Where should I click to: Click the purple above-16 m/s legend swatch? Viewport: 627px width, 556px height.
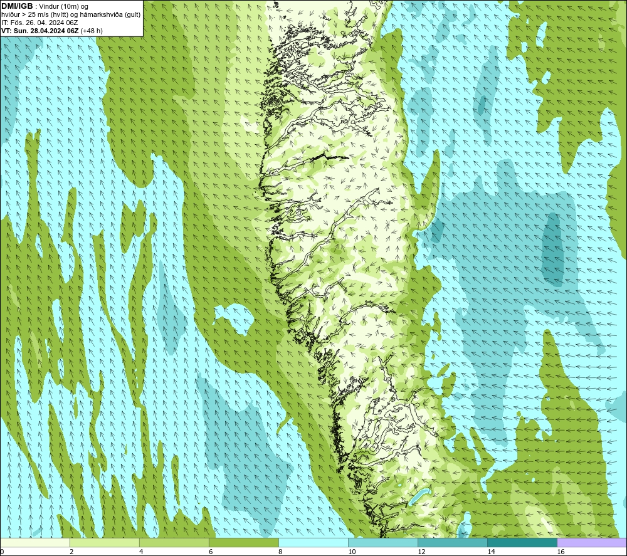tap(592, 542)
